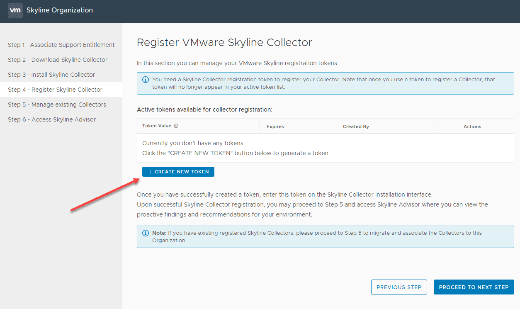Open Step 5 - Manage existing Collectors

[57, 105]
